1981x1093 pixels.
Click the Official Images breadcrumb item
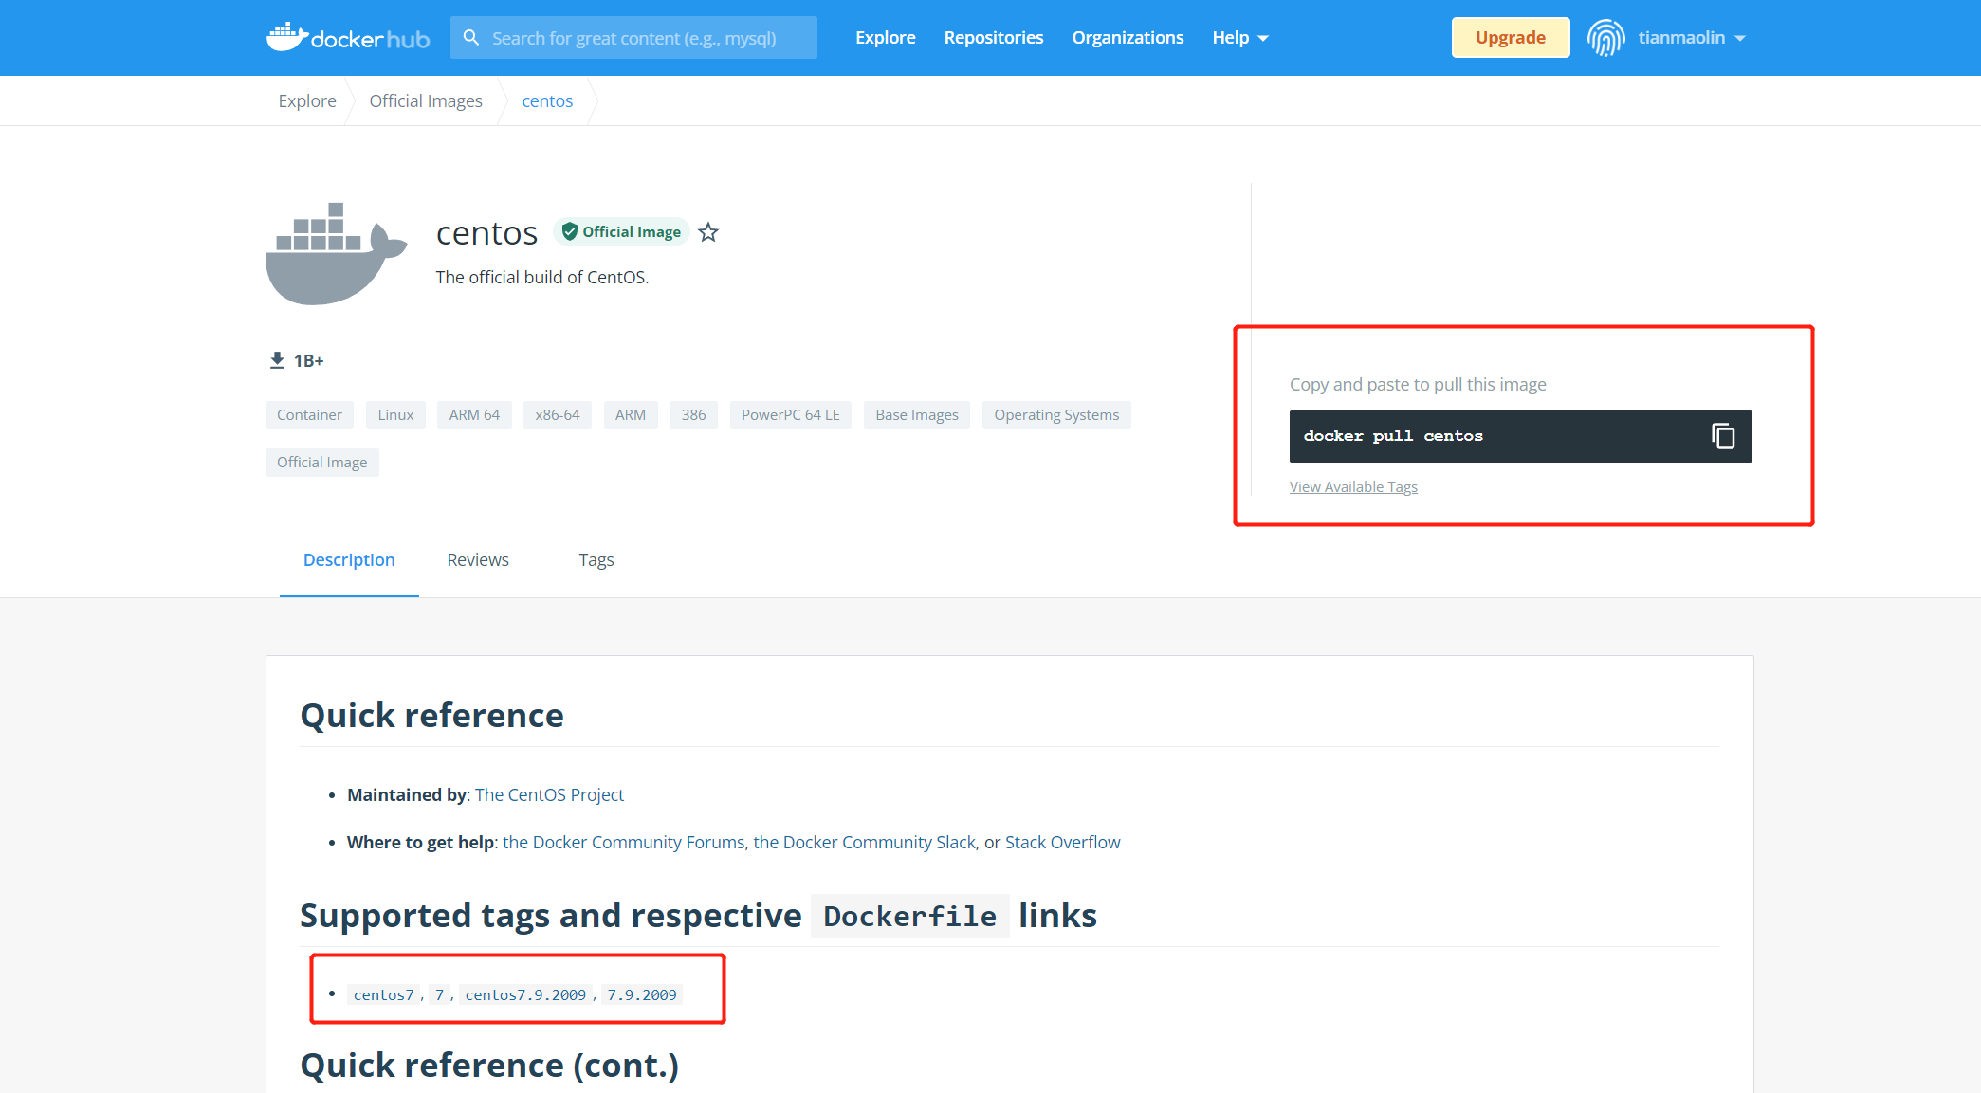[x=428, y=100]
